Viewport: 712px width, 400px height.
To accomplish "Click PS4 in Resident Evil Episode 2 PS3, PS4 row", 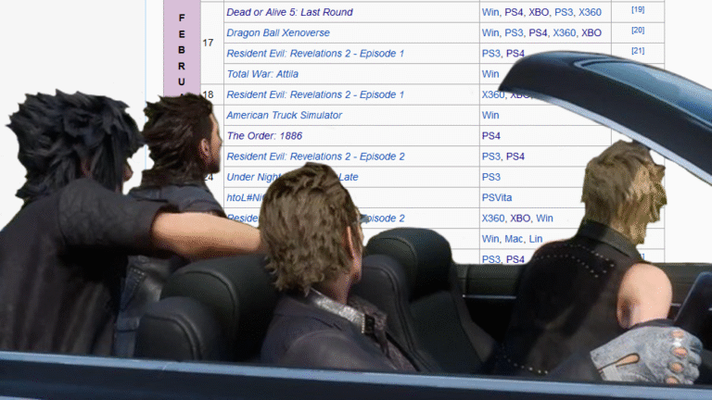I will [x=515, y=156].
